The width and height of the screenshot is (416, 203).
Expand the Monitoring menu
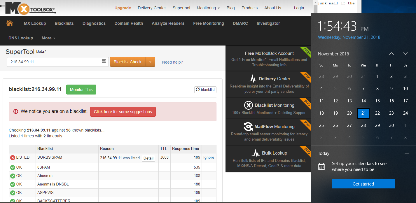(x=208, y=8)
